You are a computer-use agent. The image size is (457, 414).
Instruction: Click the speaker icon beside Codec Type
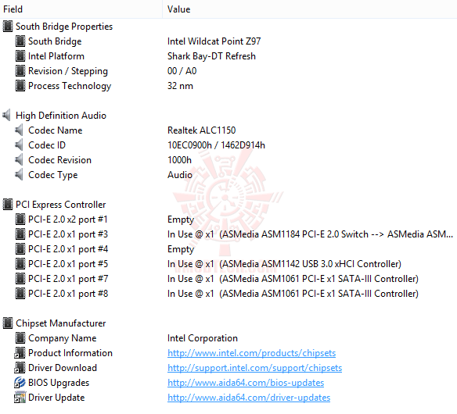(x=20, y=174)
